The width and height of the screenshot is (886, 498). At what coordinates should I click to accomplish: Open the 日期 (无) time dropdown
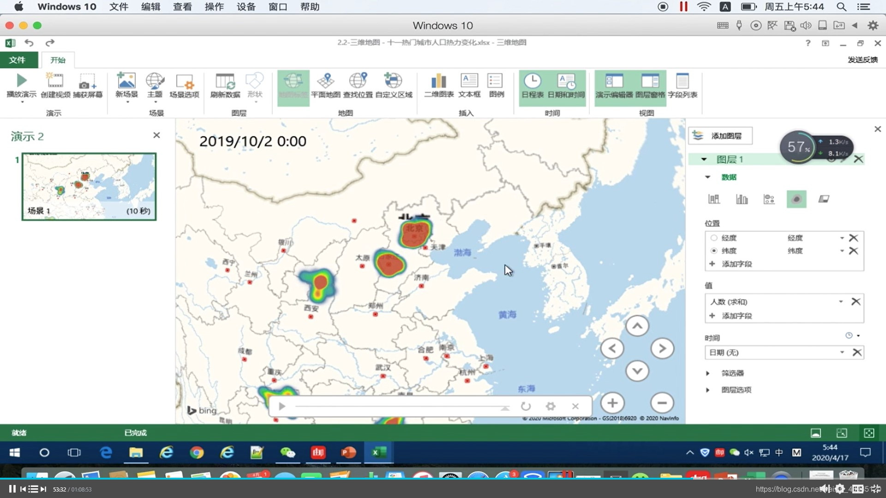click(842, 352)
